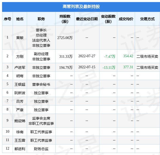Click 职工代表监事 in 王五雷's row
Image resolution: width=160 pixels, height=155 pixels.
pyautogui.click(x=41, y=140)
